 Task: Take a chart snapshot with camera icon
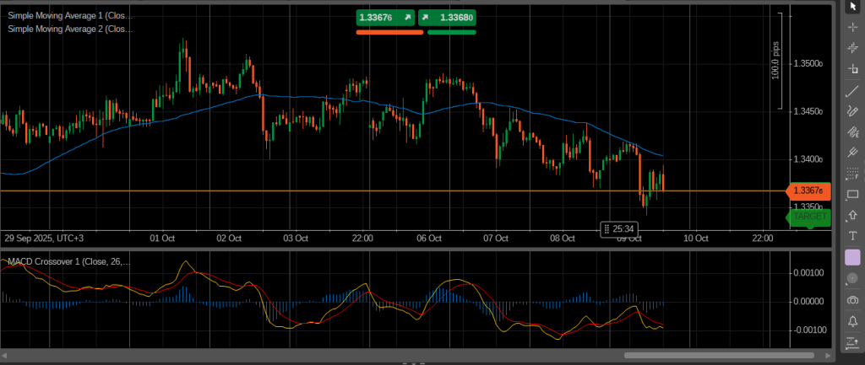pyautogui.click(x=852, y=300)
